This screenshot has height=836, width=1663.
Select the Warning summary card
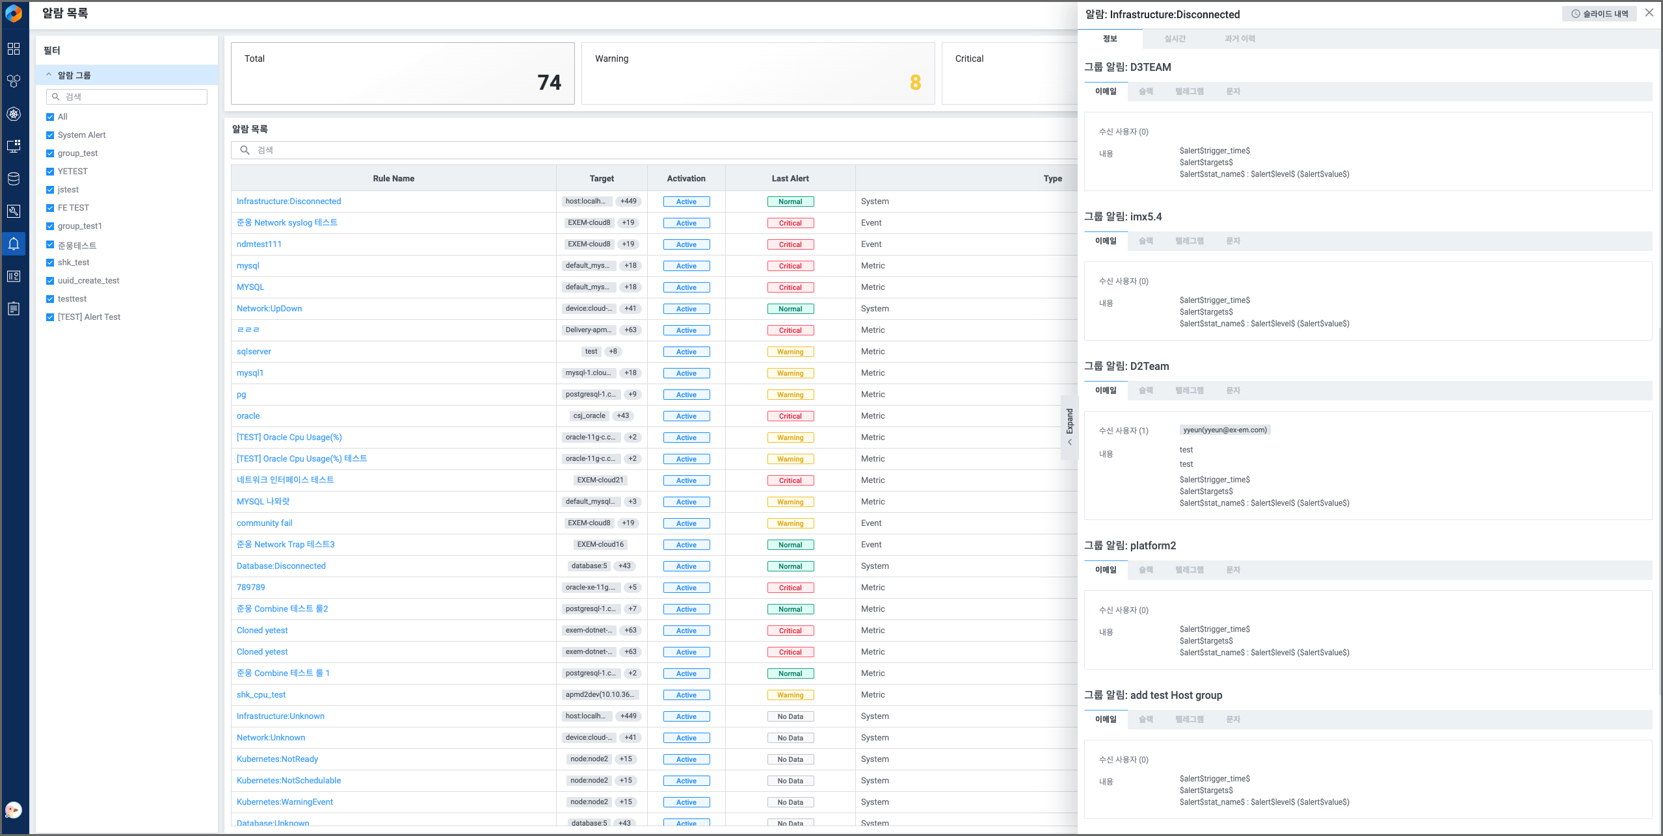(758, 73)
